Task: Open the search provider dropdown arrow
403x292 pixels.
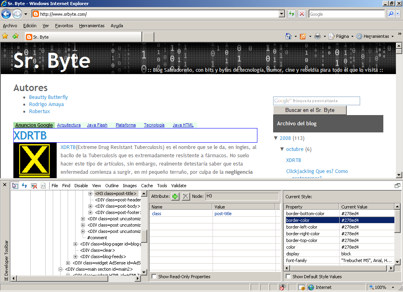Action: [398, 14]
